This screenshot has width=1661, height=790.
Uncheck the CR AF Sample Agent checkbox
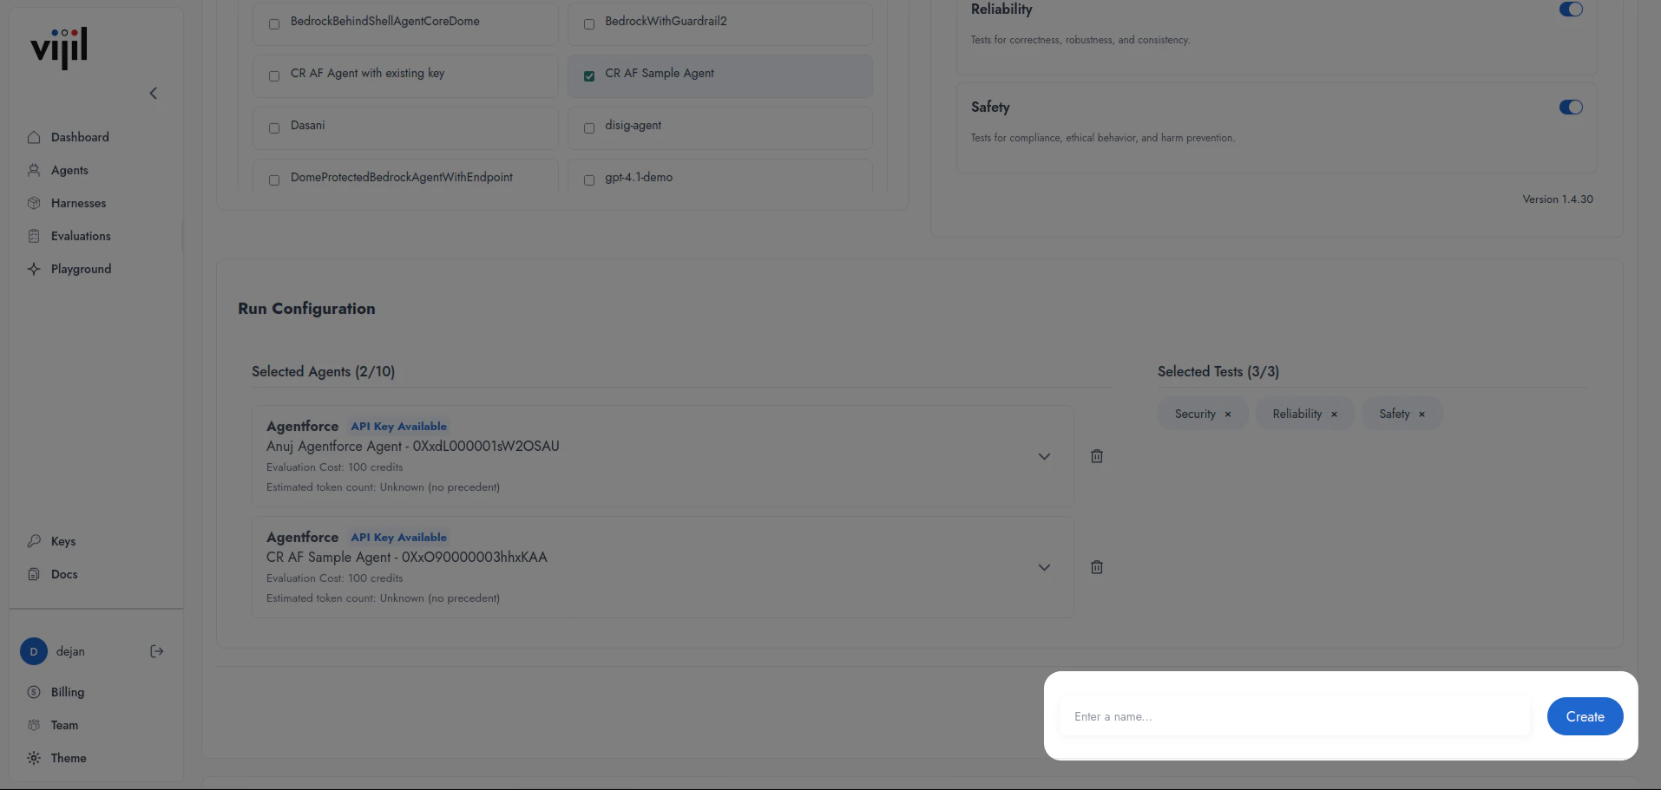click(x=589, y=76)
